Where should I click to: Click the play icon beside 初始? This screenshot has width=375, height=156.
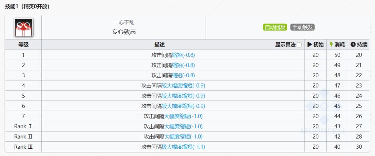310,44
